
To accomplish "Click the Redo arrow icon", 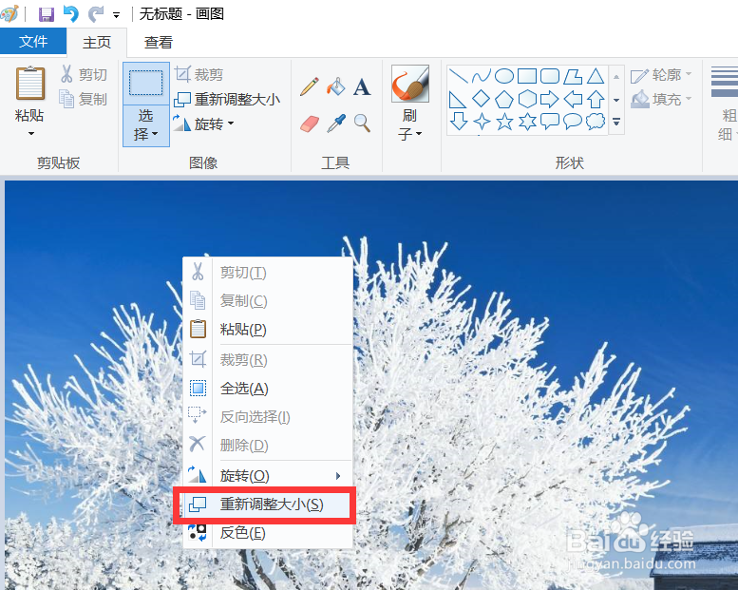I will pos(96,14).
